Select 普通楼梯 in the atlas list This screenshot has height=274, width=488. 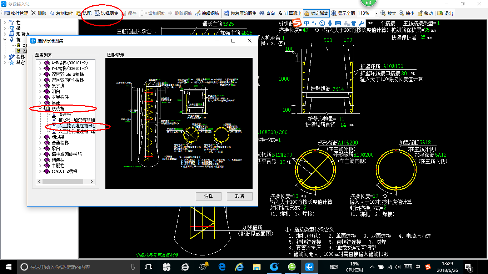tap(60, 143)
